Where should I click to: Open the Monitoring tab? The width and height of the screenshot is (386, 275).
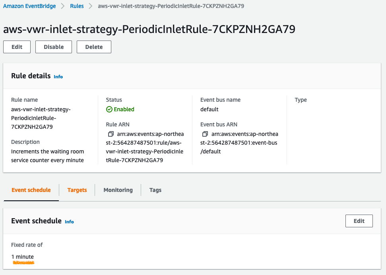[118, 190]
